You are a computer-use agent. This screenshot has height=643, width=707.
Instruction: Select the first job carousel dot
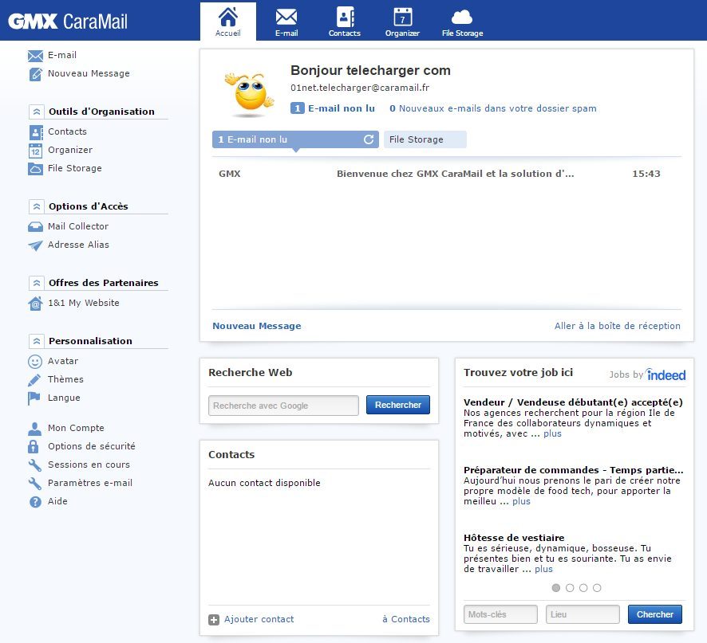(x=556, y=588)
